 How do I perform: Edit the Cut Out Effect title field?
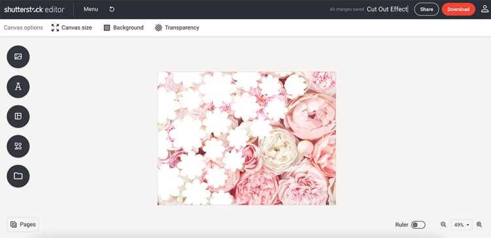[388, 9]
